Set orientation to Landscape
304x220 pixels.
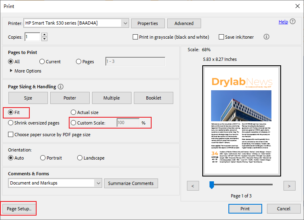point(80,158)
